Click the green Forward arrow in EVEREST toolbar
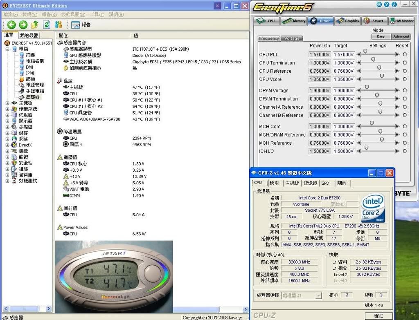 [23, 25]
